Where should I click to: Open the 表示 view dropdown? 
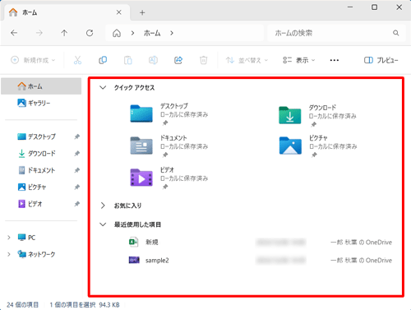point(298,60)
